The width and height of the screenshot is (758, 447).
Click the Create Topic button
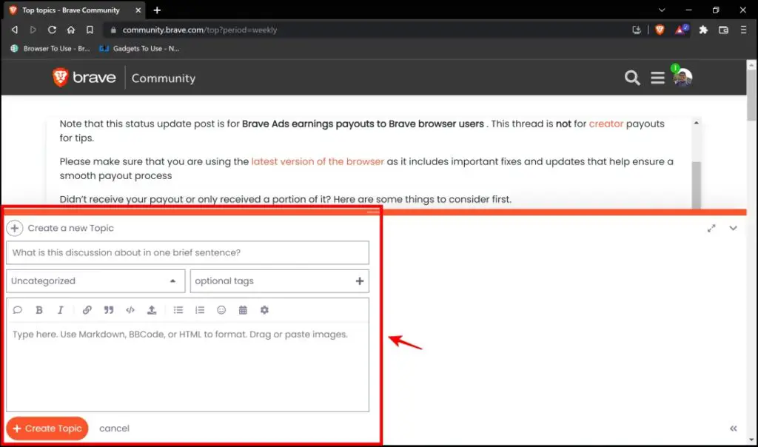point(47,428)
